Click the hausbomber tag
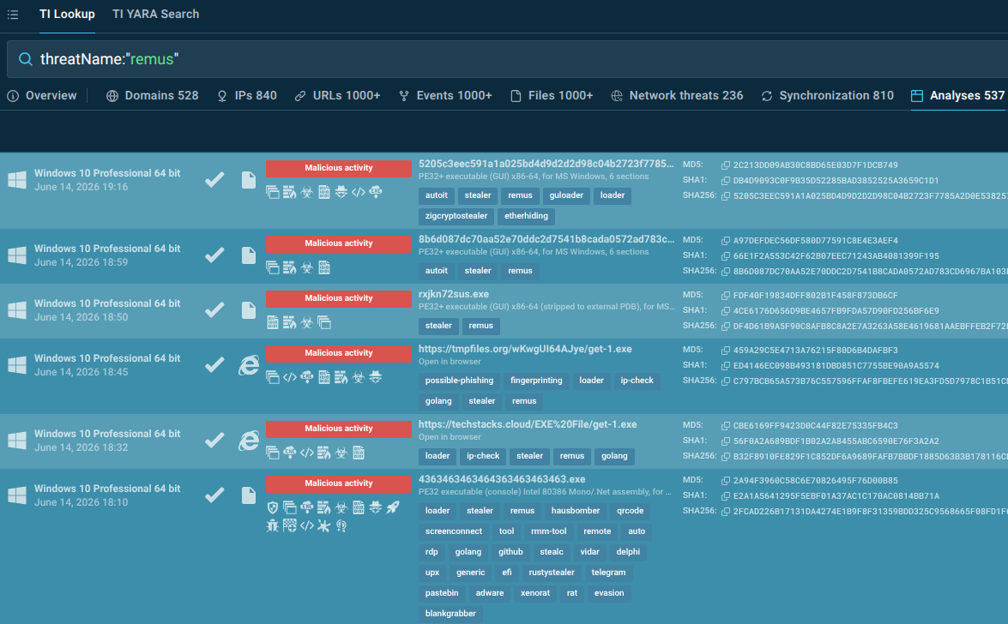 (x=576, y=511)
